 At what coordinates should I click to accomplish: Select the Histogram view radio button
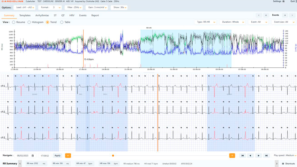click(x=29, y=22)
